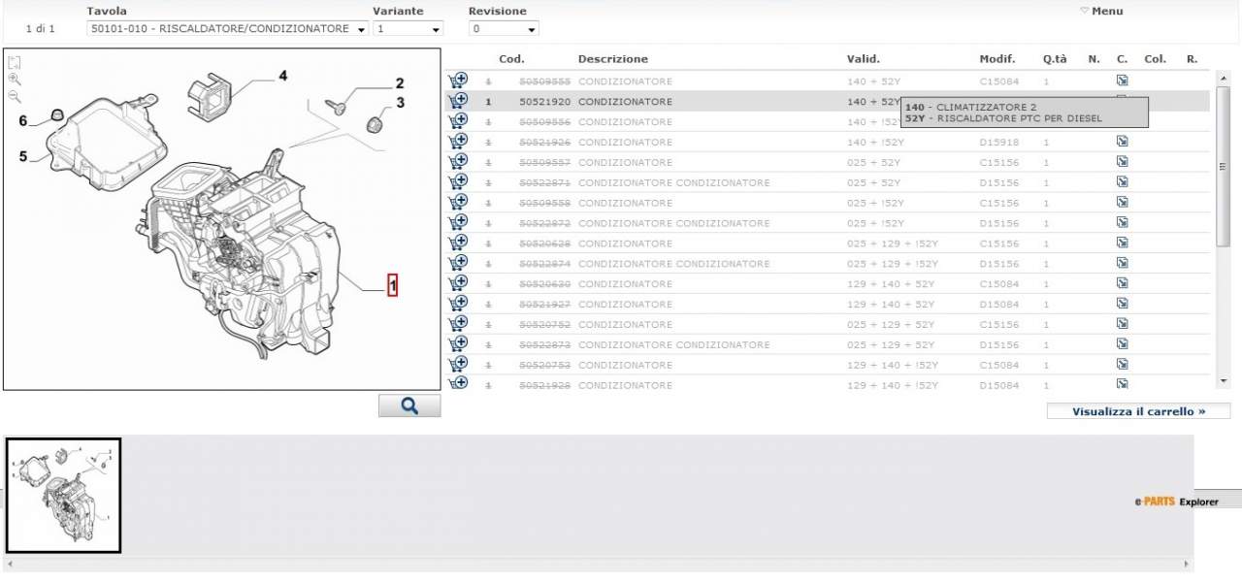This screenshot has height=583, width=1242.
Task: Click add-to-cart icon for part 50509555
Action: click(457, 81)
